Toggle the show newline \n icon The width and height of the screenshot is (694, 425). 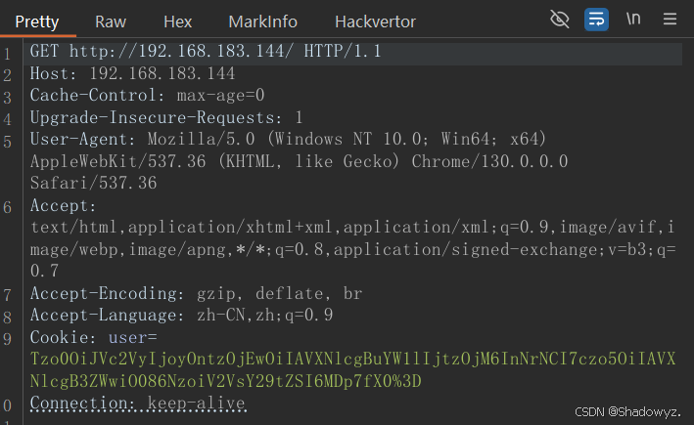(x=633, y=19)
